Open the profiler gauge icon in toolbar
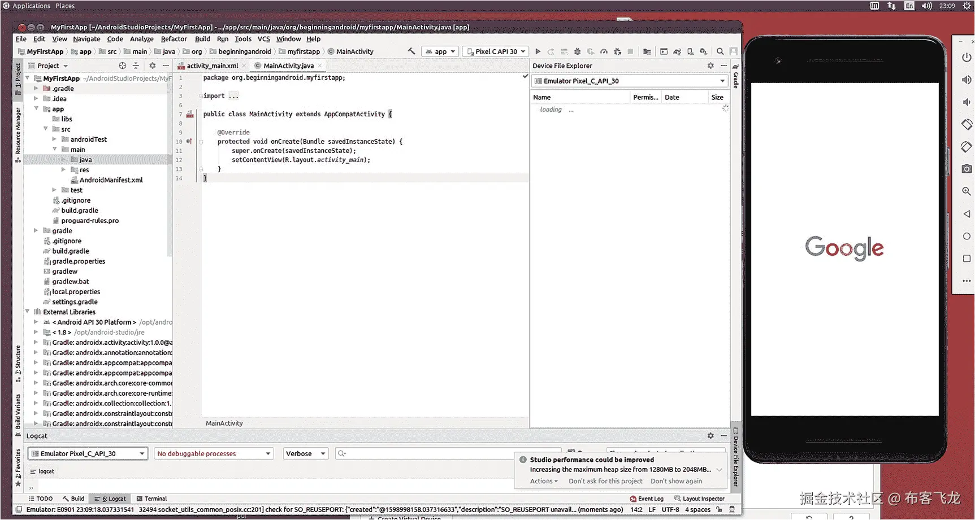975x520 pixels. [x=604, y=51]
